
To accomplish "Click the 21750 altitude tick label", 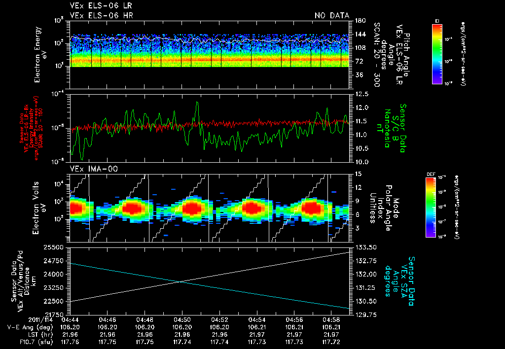I will point(53,314).
